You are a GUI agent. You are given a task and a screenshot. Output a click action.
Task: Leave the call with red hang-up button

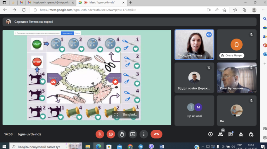(156, 134)
